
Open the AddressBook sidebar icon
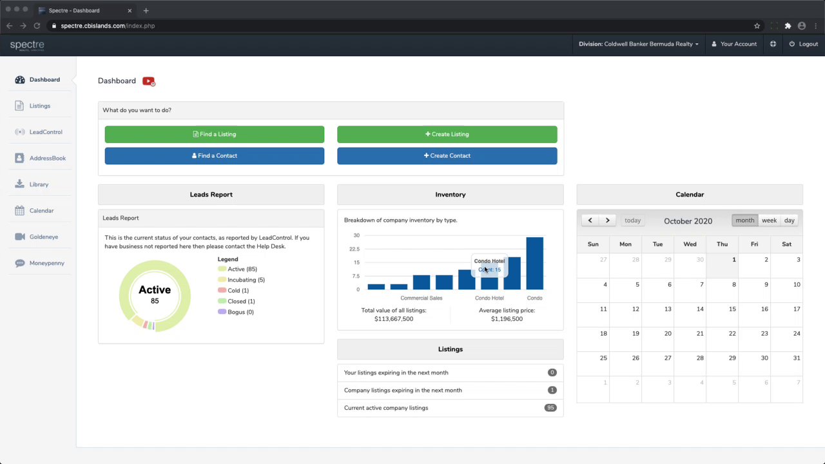point(19,158)
